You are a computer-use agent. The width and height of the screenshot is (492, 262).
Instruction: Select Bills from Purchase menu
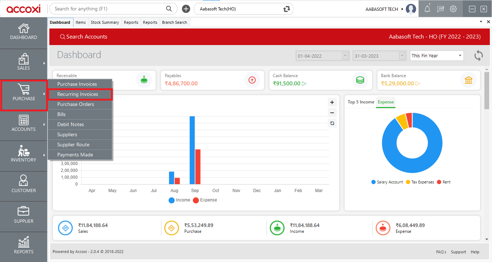coord(80,114)
